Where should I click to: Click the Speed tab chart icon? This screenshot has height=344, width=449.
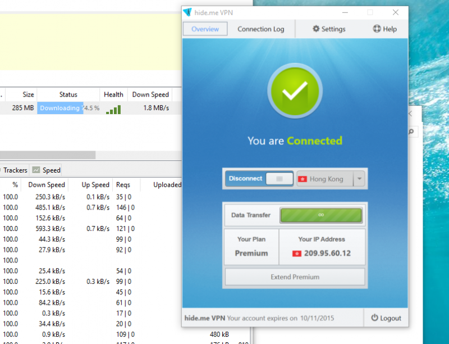point(36,170)
